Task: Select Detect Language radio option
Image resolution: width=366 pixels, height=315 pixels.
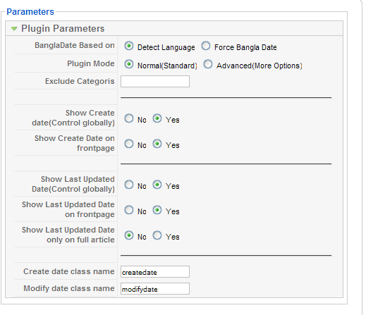Action: click(129, 46)
